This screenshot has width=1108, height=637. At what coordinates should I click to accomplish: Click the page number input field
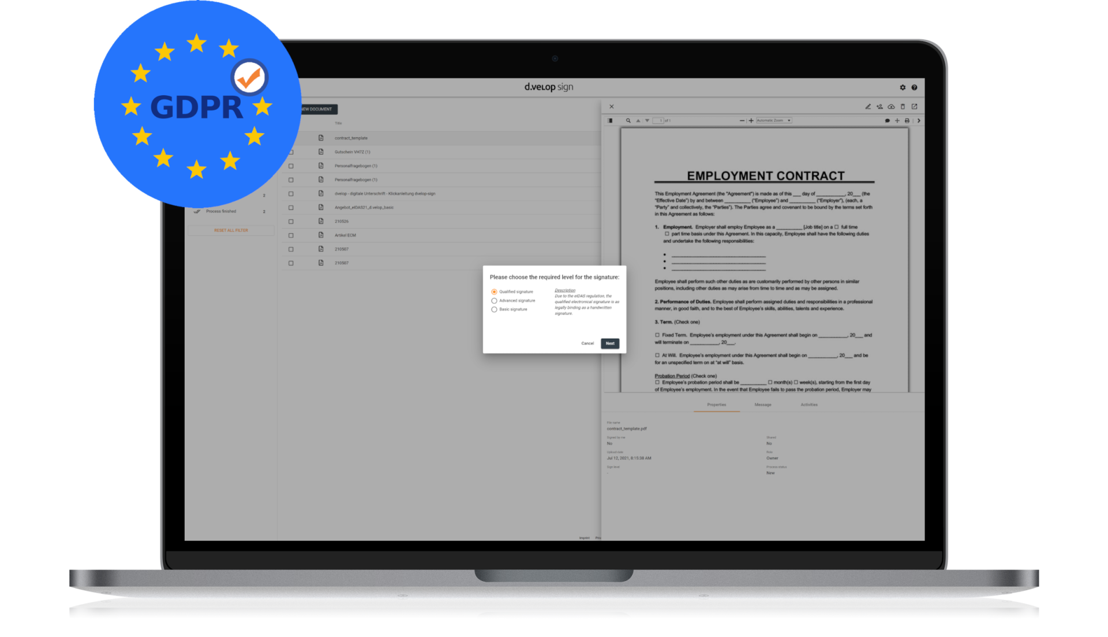coord(658,121)
